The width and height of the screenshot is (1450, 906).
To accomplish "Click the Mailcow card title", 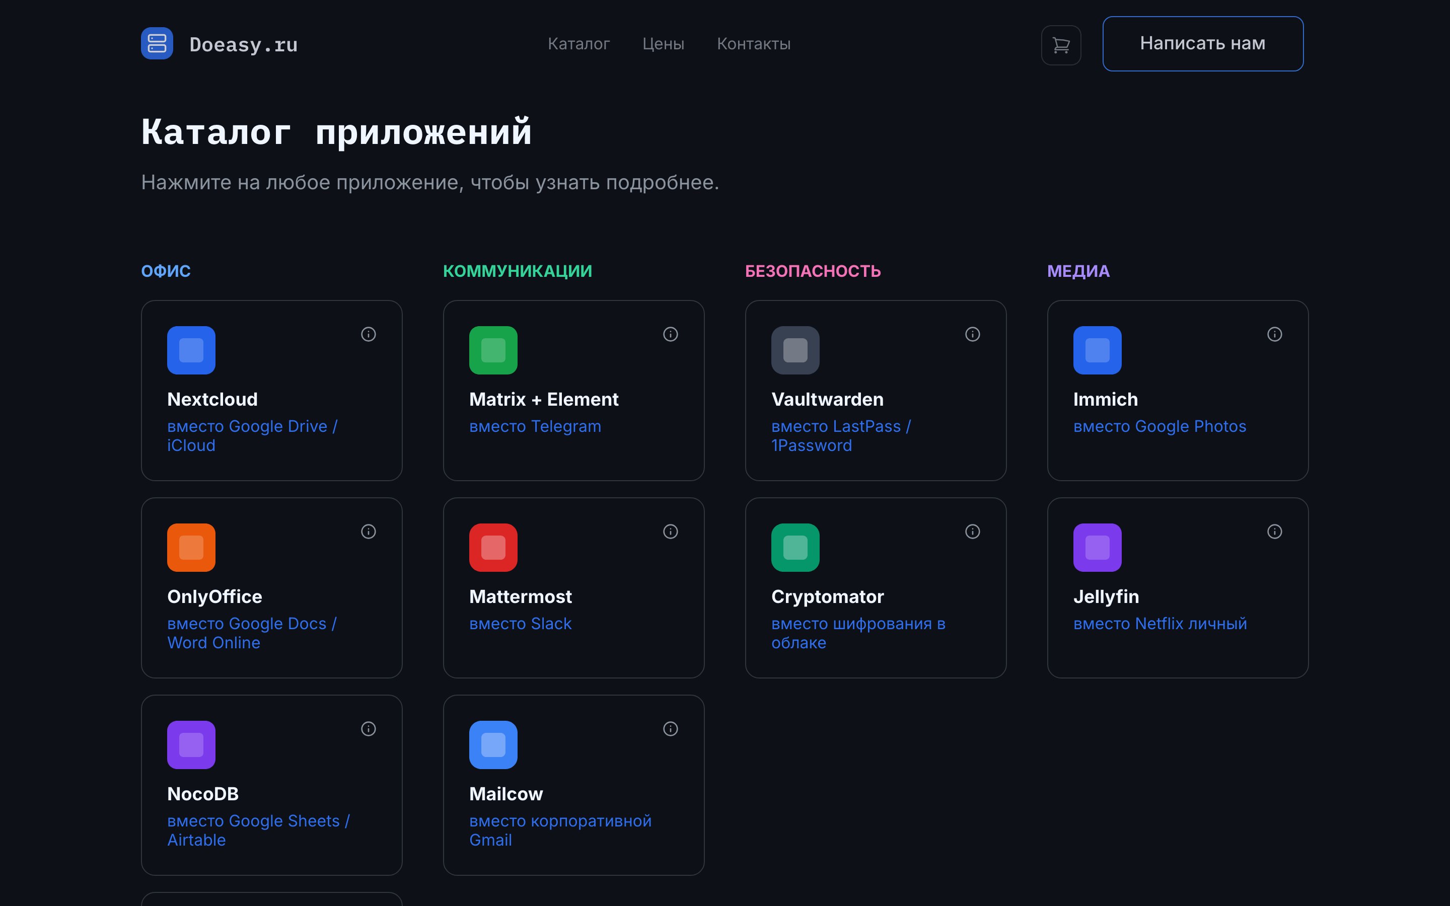I will coord(505,794).
